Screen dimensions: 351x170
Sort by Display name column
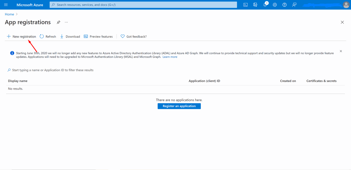tap(18, 81)
